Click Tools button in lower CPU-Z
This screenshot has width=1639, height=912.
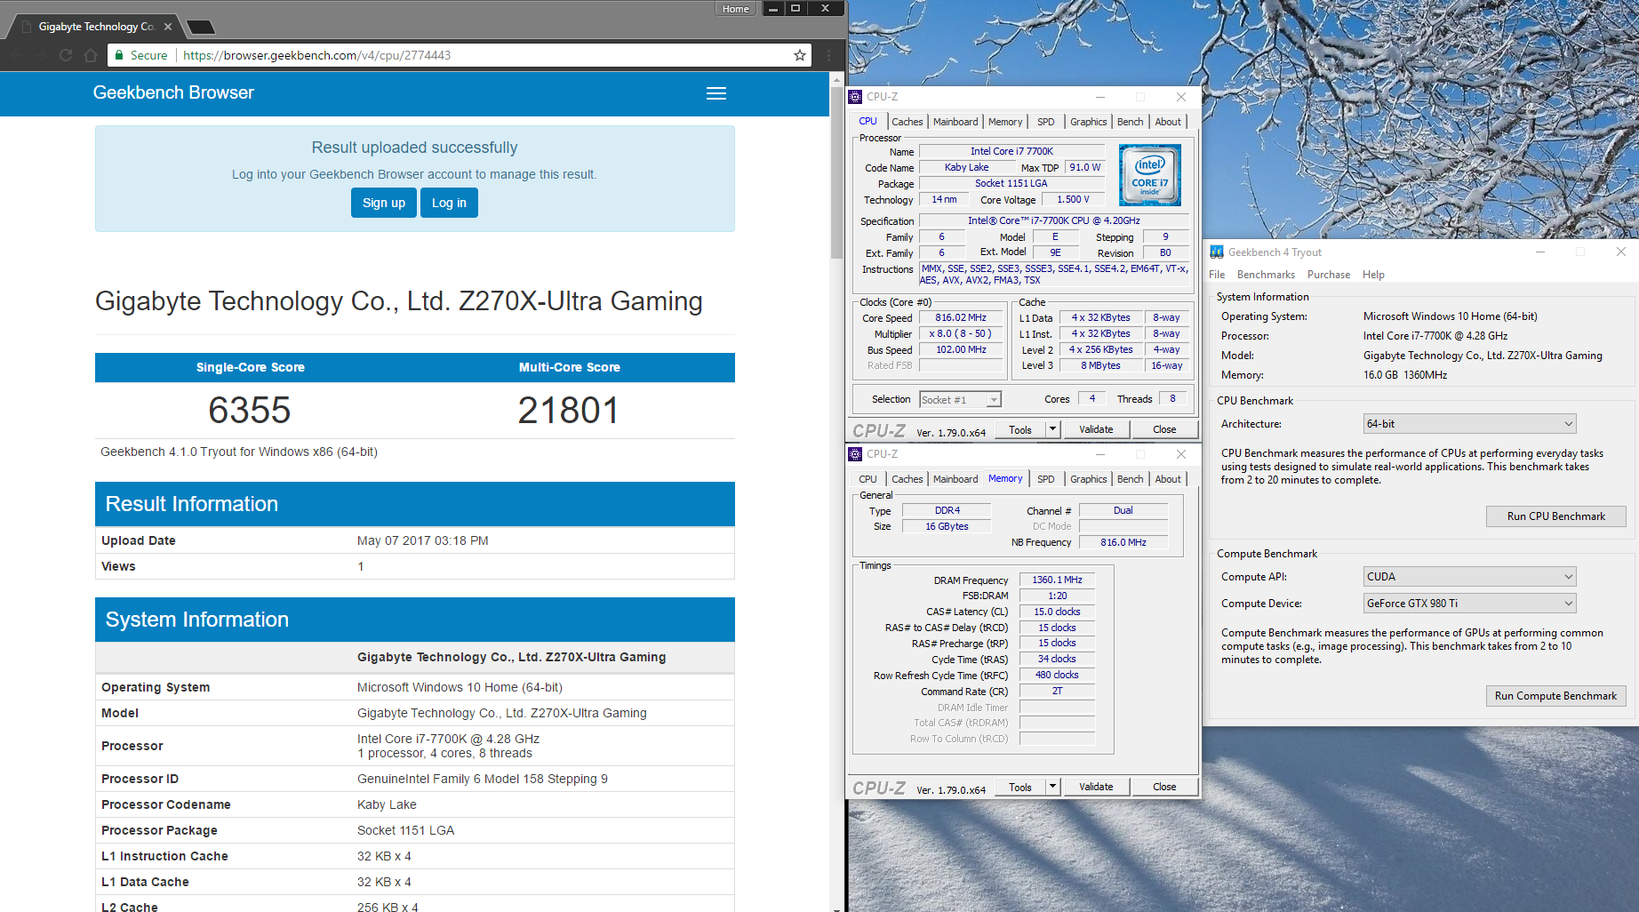point(1020,787)
